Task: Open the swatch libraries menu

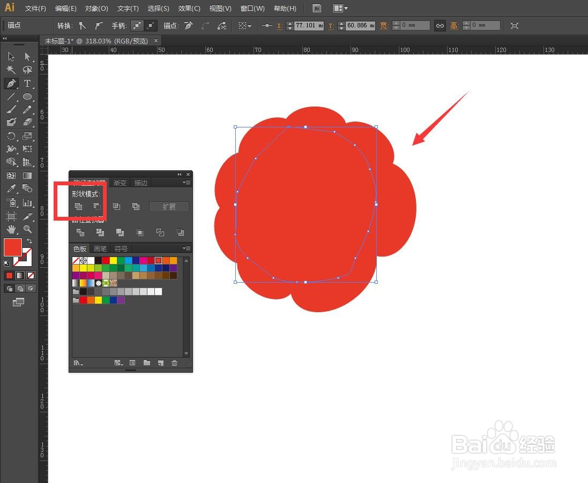Action: click(x=77, y=363)
